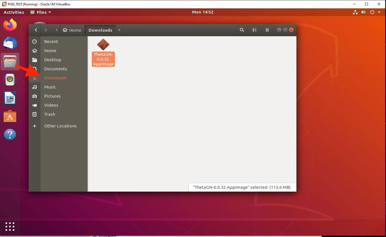Click the power icon in top bar

click(372, 12)
